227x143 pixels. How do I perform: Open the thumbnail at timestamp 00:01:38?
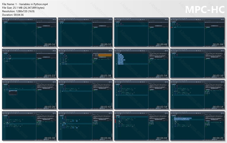click(x=85, y=63)
